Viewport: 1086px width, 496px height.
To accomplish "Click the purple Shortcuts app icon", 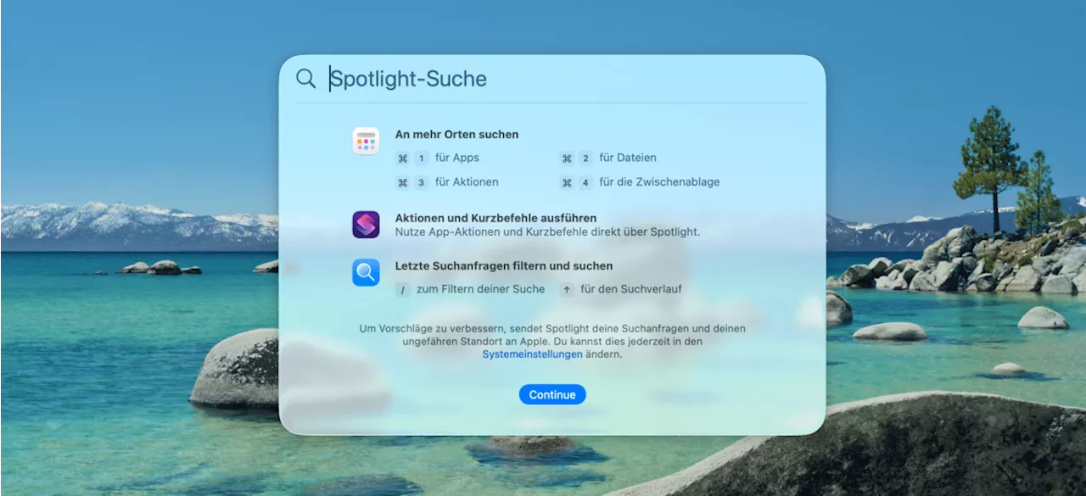I will pos(366,225).
